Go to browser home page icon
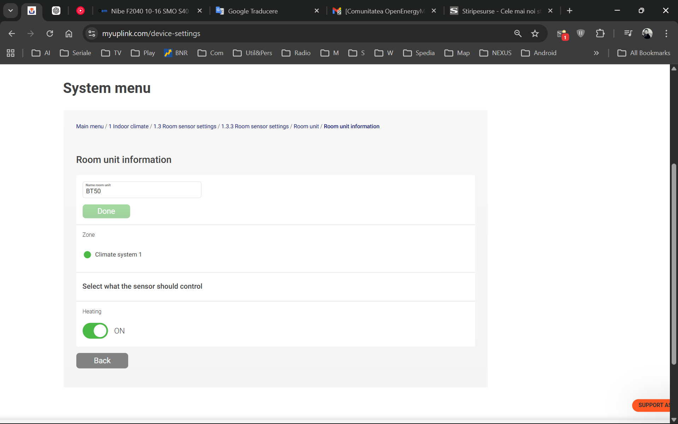Screen dimensions: 678x424 pos(69,34)
